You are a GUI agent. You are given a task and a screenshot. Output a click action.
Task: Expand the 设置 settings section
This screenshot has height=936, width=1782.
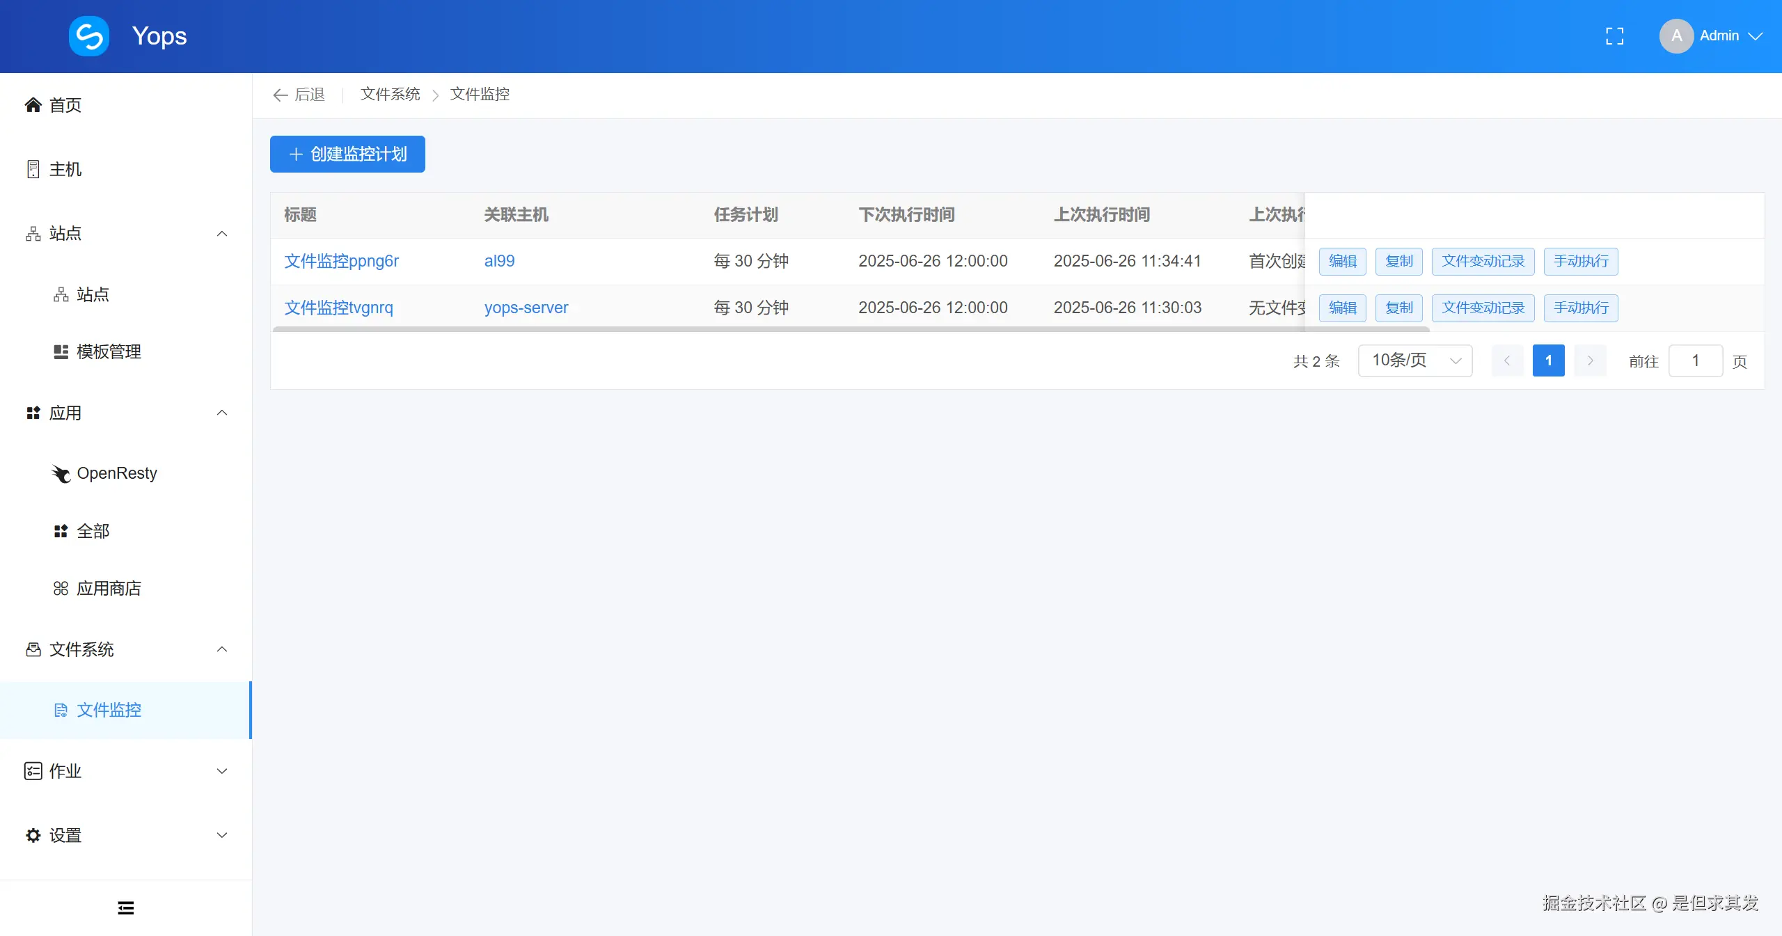coord(221,835)
